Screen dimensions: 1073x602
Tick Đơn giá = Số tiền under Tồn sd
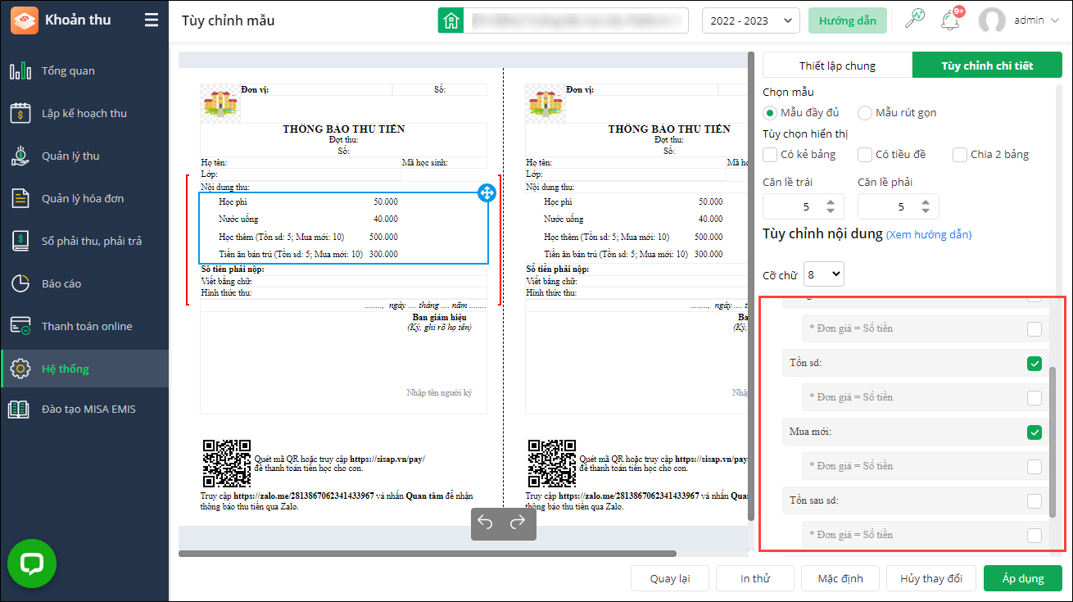(x=1035, y=397)
